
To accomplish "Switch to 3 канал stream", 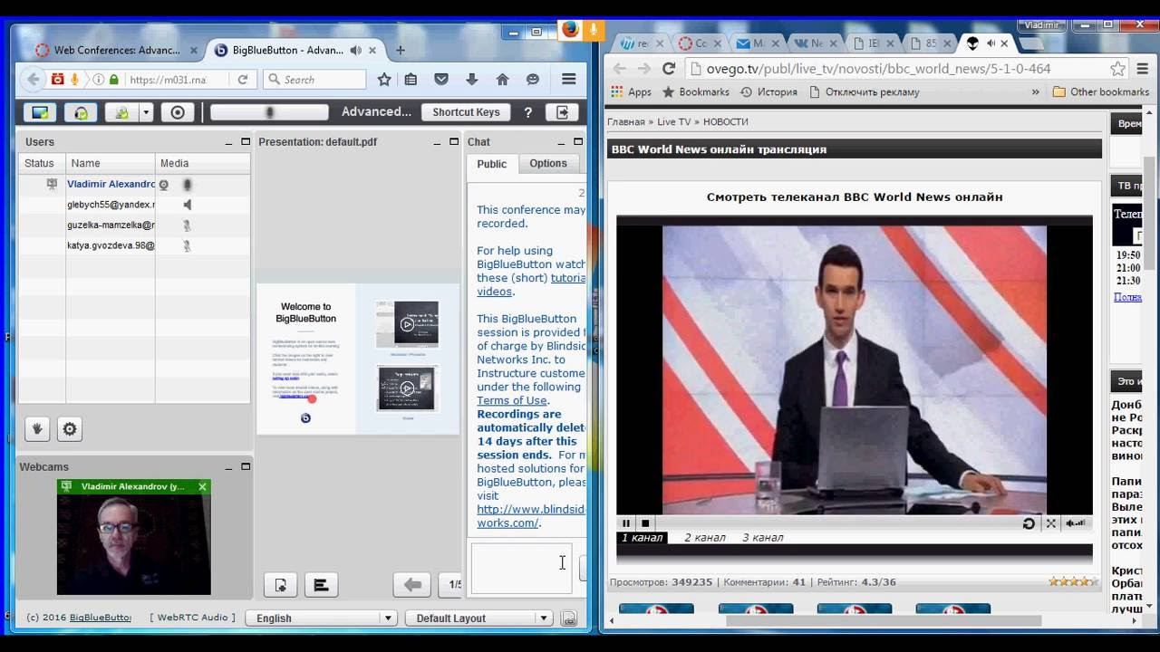I will 763,538.
